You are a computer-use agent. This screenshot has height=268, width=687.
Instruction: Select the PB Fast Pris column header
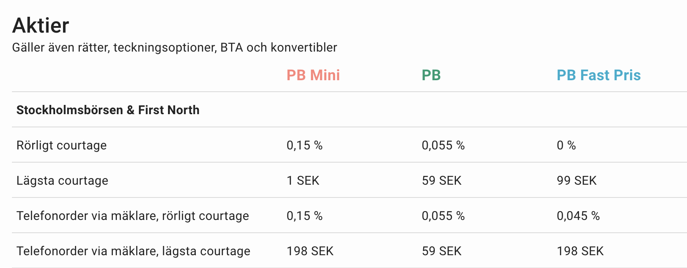pos(598,75)
